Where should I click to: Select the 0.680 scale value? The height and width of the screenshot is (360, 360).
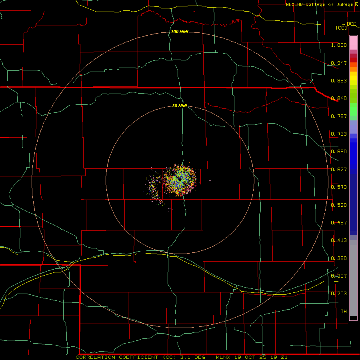pyautogui.click(x=339, y=152)
